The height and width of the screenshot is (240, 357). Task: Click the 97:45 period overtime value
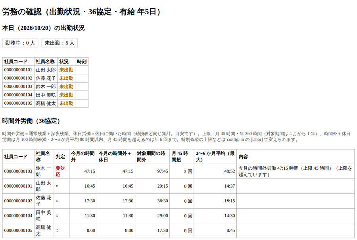coord(163,171)
